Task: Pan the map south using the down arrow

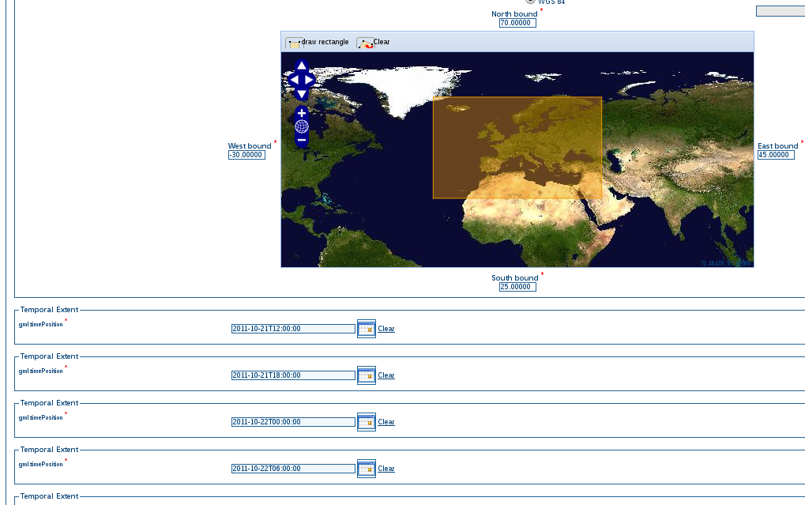Action: [301, 92]
